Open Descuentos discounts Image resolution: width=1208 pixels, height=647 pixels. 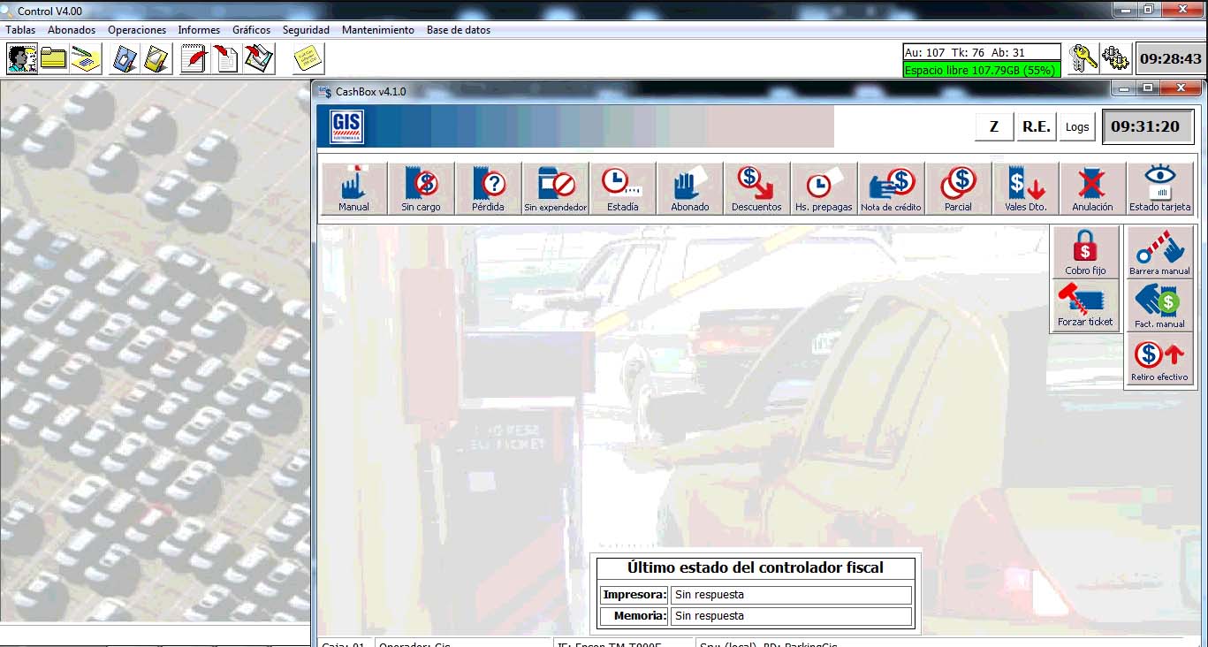(x=757, y=188)
